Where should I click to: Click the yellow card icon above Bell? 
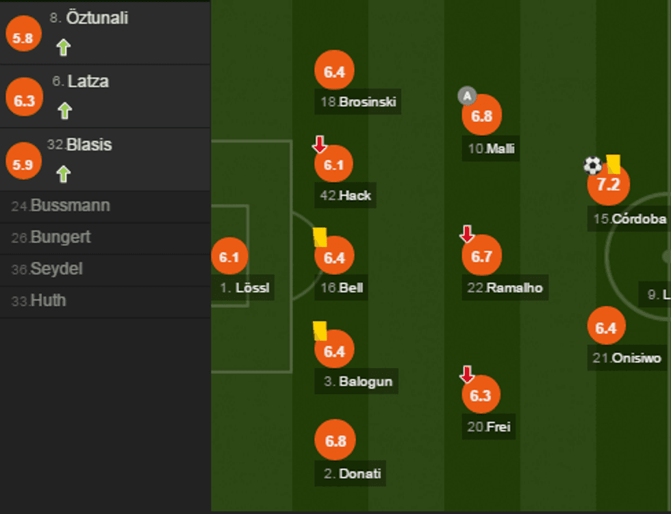point(320,237)
